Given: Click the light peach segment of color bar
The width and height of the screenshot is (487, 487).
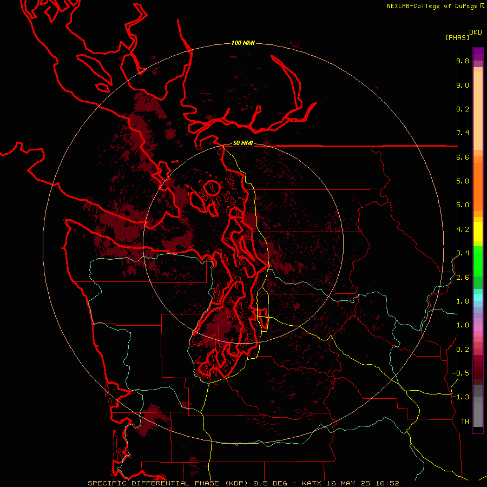Looking at the screenshot, I should click(x=478, y=111).
